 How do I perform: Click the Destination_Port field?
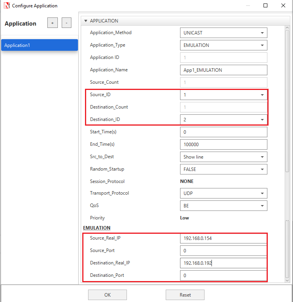point(224,276)
